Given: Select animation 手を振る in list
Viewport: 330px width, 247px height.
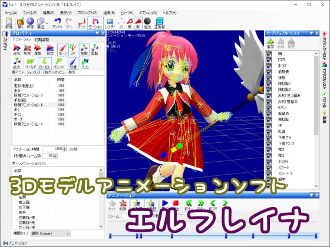Looking at the screenshot, I should pos(39,100).
